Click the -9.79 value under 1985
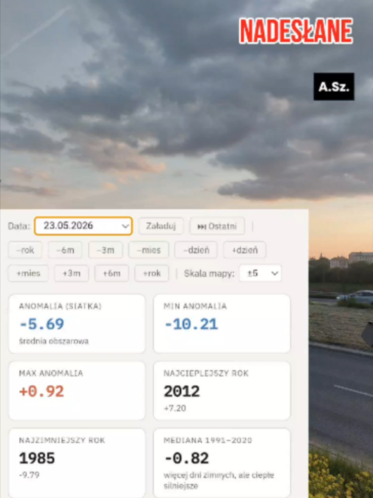 [29, 475]
